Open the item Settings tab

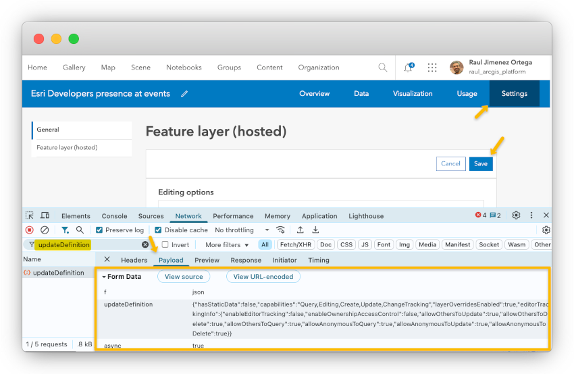tap(515, 94)
